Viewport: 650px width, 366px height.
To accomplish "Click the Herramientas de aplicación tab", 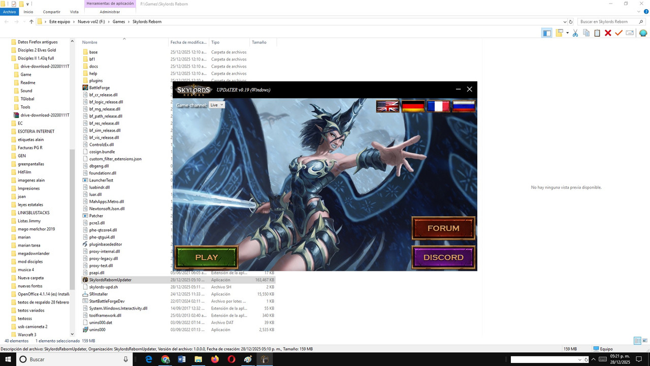I will [x=110, y=4].
